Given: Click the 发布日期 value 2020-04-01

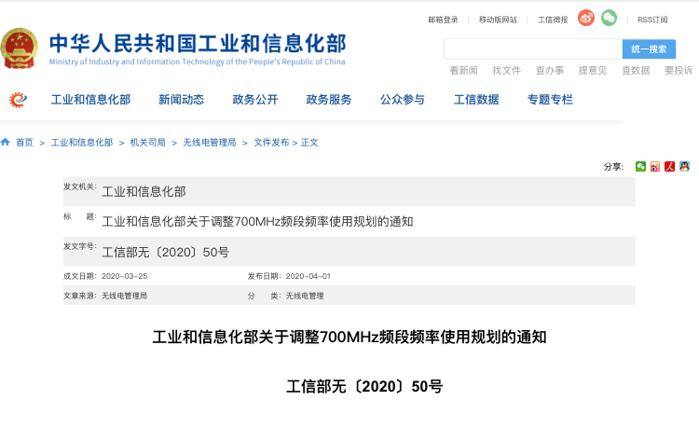Looking at the screenshot, I should click(x=308, y=276).
